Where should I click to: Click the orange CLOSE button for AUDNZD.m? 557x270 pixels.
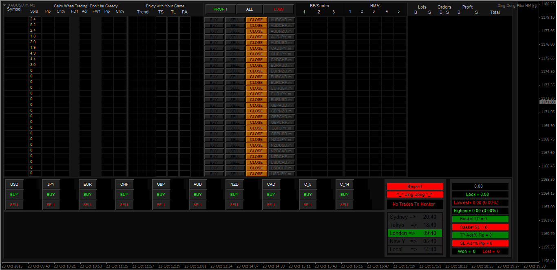tap(256, 31)
